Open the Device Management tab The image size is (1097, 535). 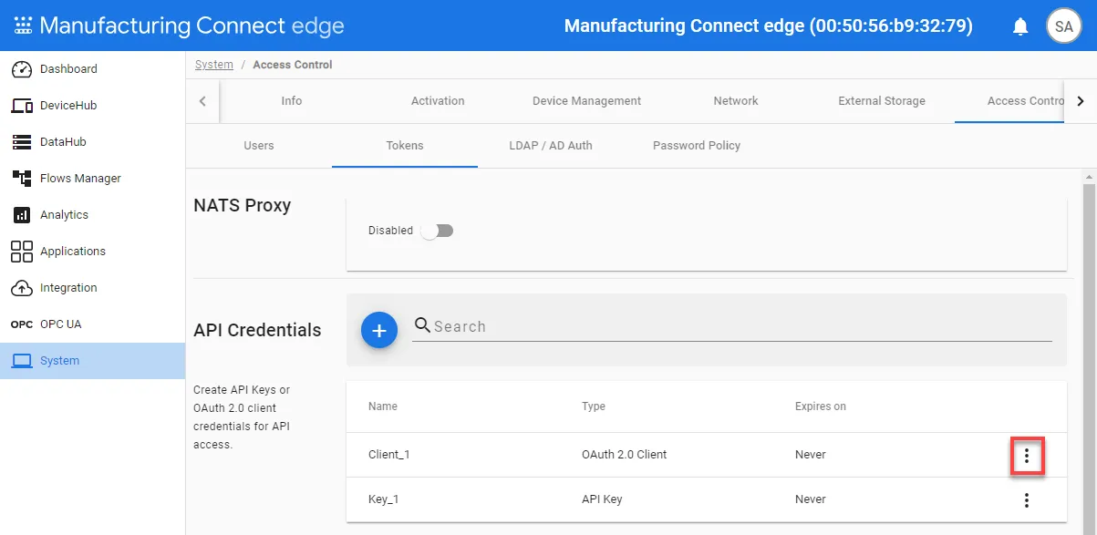(x=587, y=101)
